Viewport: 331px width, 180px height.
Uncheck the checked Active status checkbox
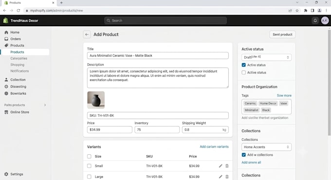point(243,65)
